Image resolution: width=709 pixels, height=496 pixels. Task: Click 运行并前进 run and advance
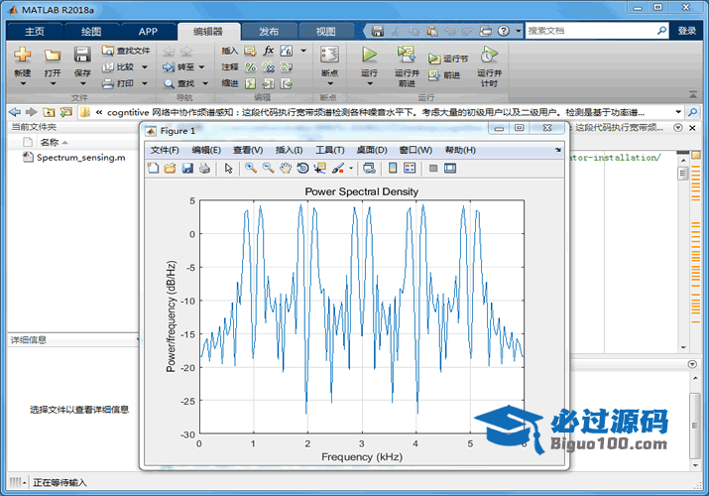pos(407,66)
